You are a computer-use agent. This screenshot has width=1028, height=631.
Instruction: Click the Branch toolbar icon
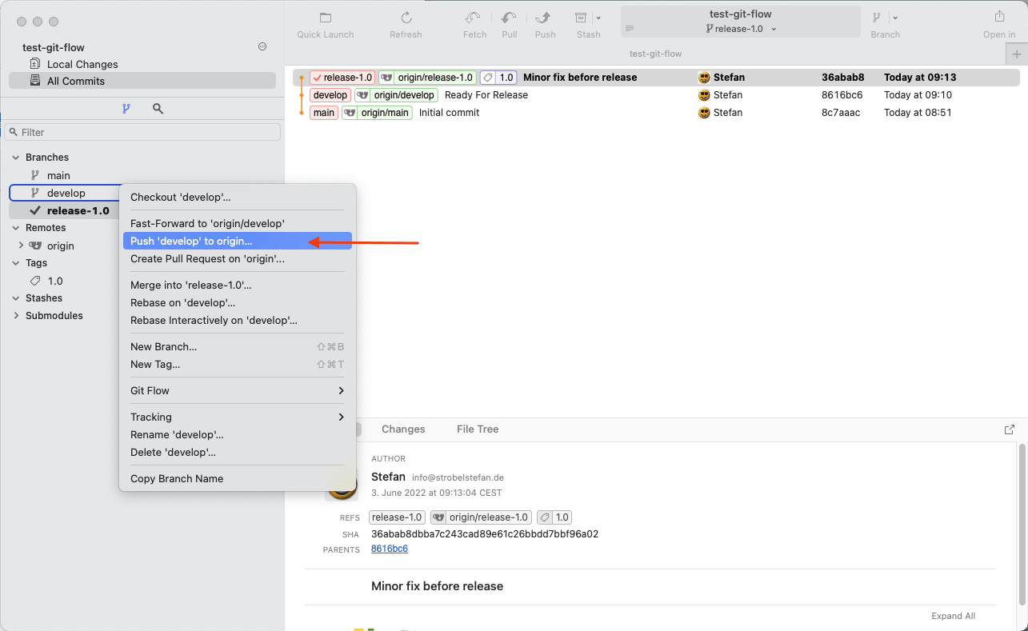click(877, 18)
